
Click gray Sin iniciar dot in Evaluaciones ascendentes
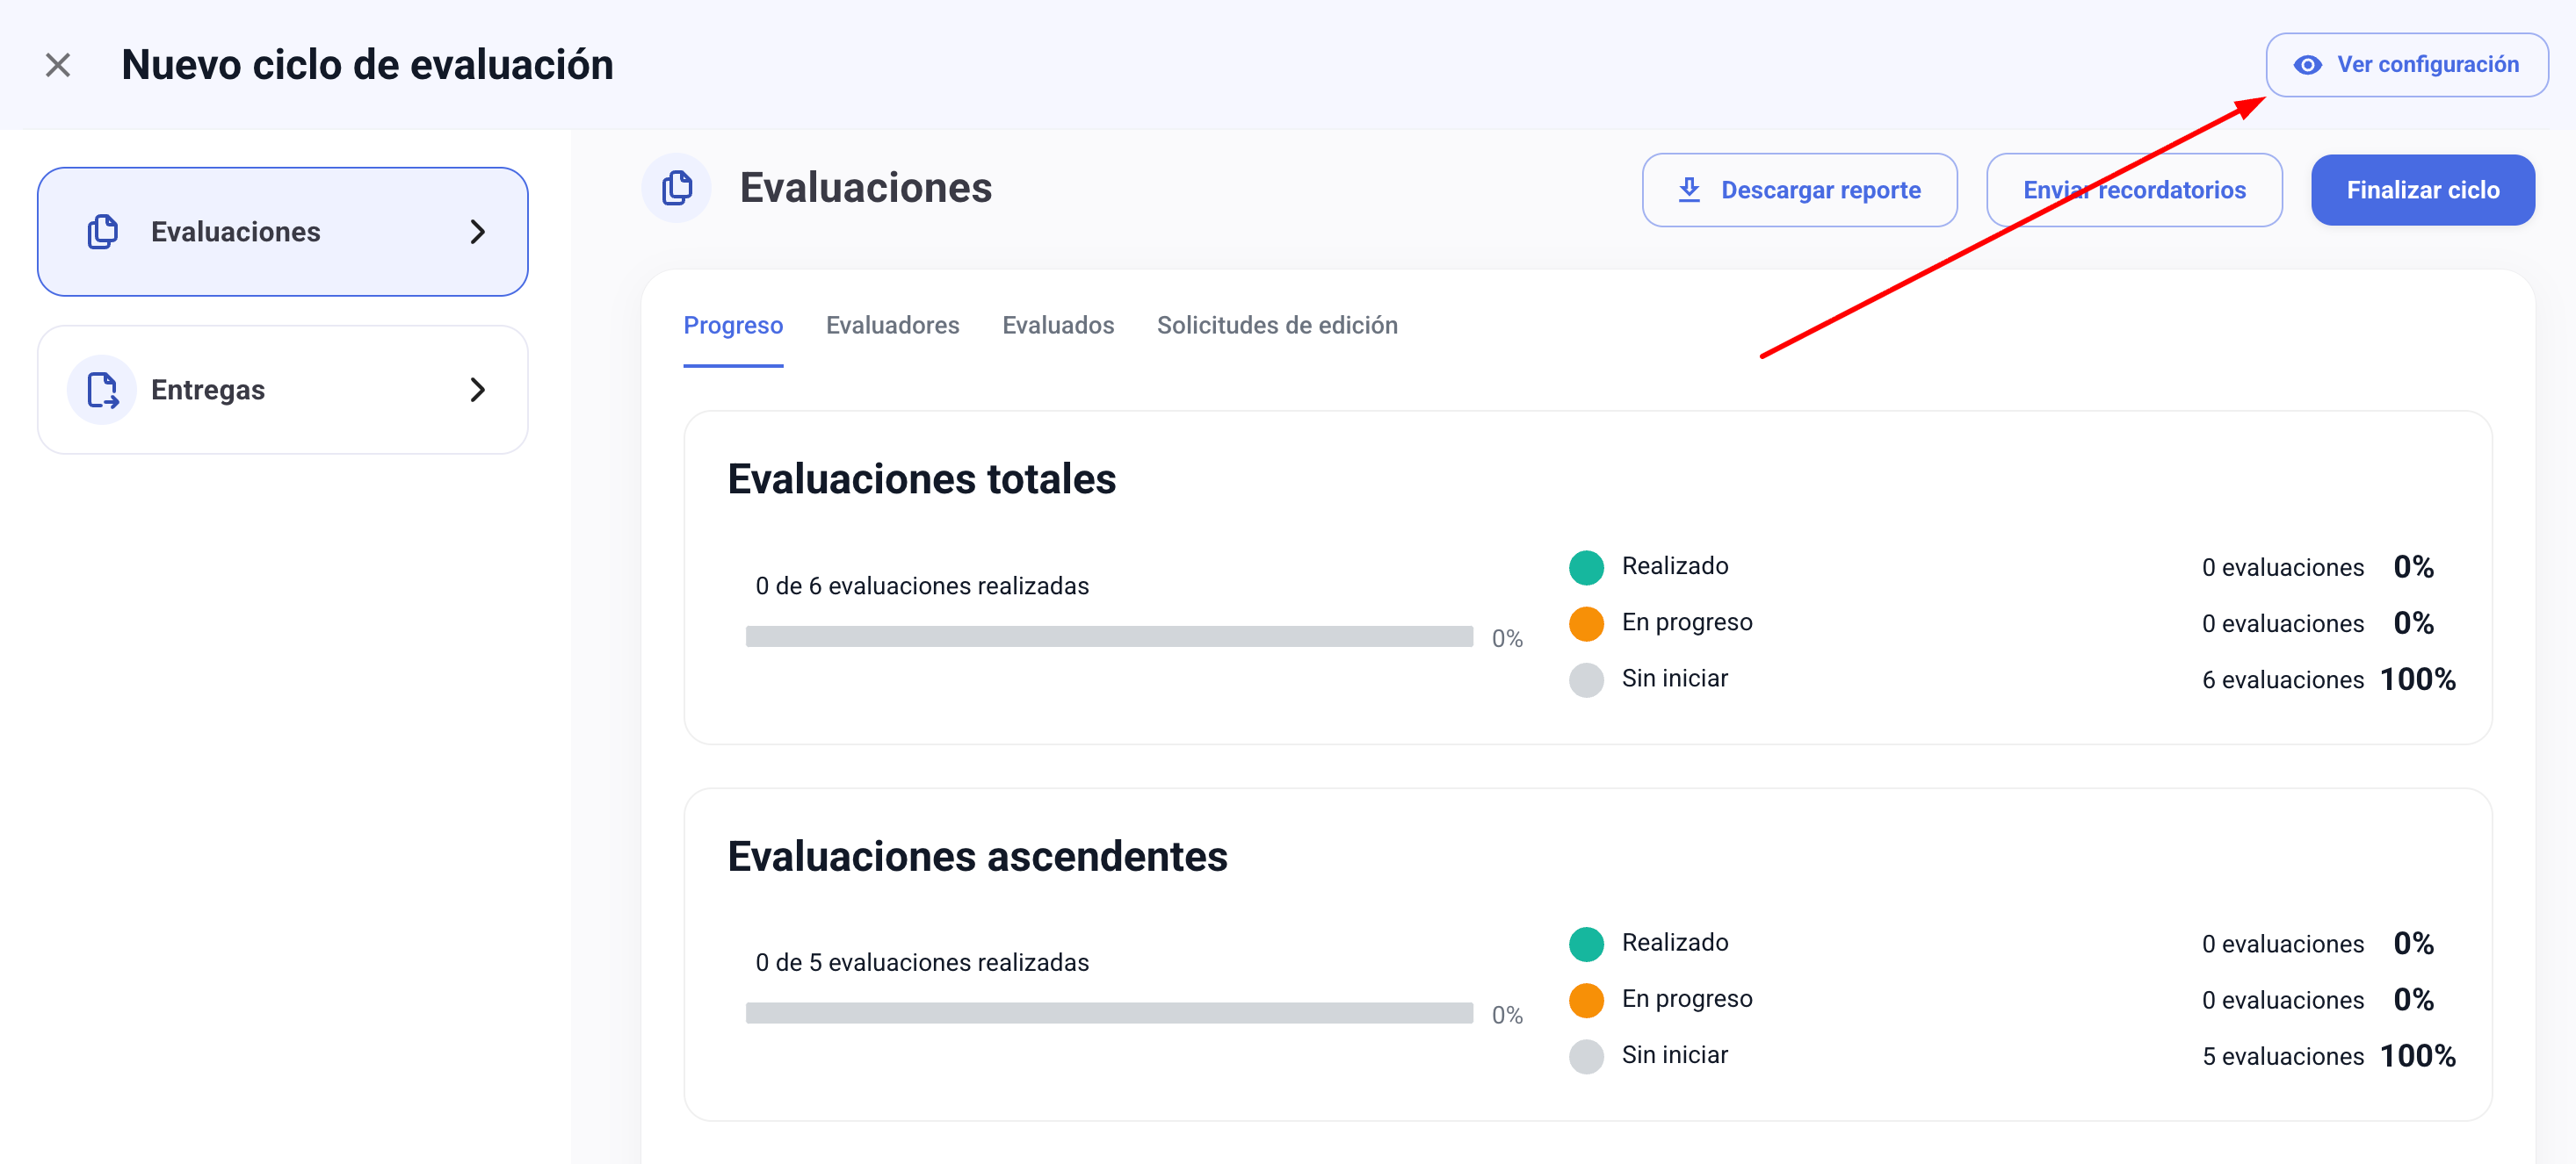tap(1586, 1056)
